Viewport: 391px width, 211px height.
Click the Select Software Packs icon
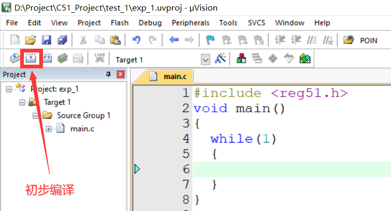click(x=289, y=58)
